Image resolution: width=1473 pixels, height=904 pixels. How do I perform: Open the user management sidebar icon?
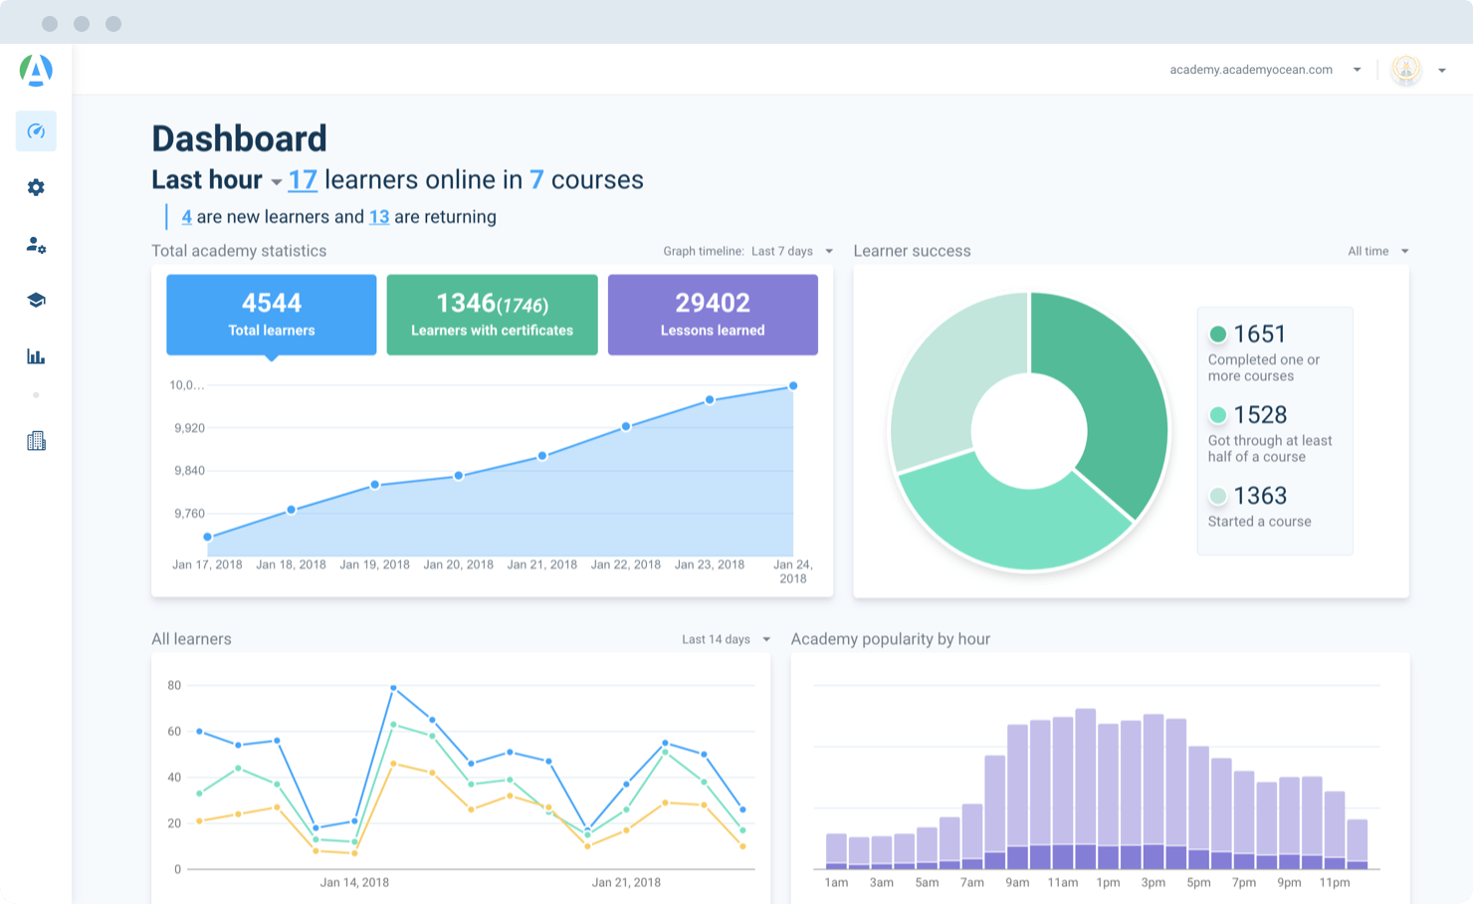[36, 245]
